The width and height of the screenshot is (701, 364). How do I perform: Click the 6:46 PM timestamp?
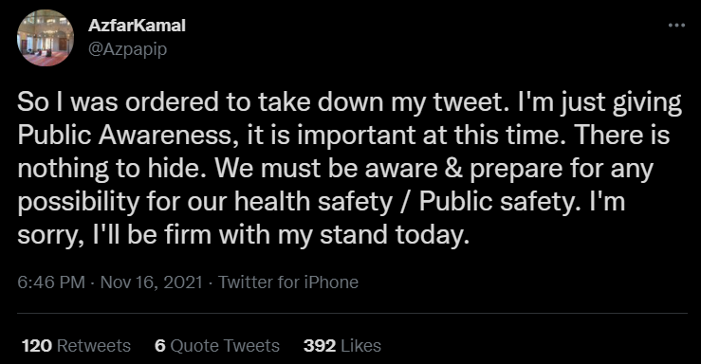pyautogui.click(x=51, y=282)
